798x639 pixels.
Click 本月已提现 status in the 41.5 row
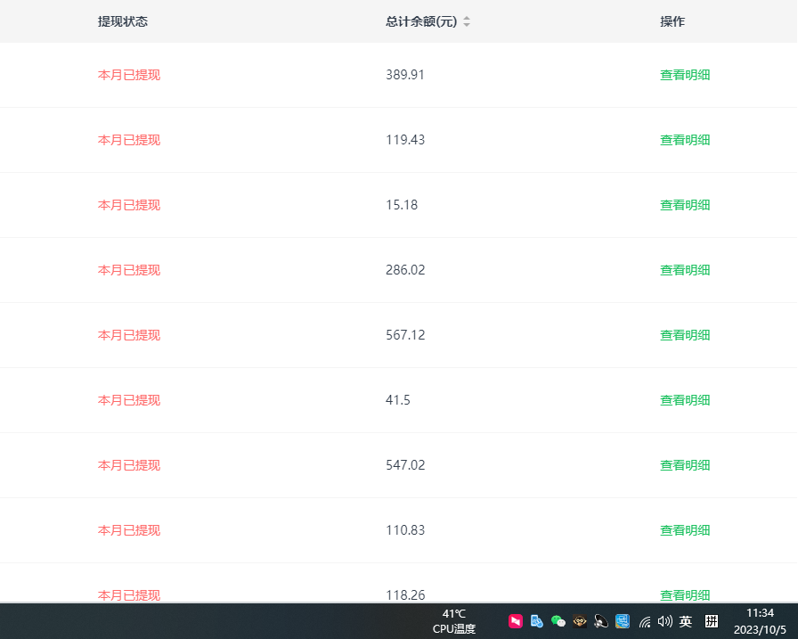[x=129, y=401]
